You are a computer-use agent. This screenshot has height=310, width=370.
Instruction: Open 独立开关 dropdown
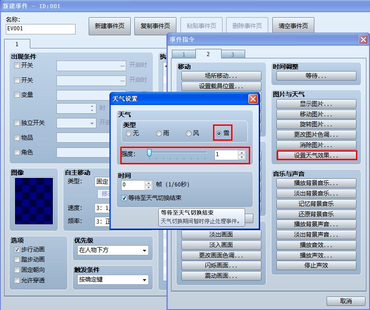(76, 123)
